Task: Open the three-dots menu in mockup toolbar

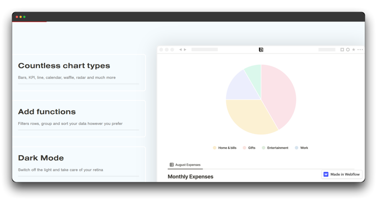Action: pyautogui.click(x=360, y=50)
